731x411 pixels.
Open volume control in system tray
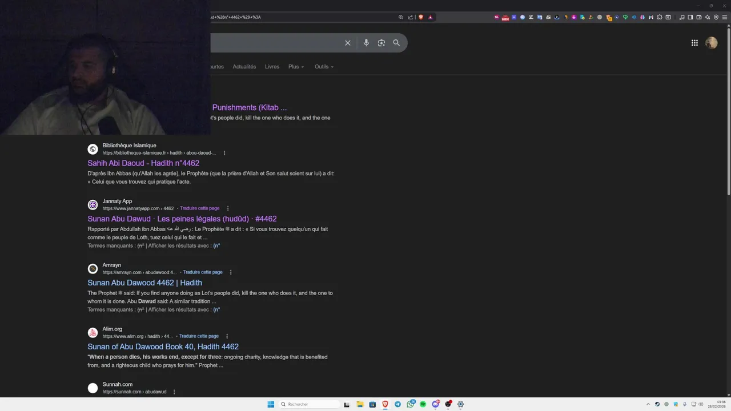click(701, 404)
